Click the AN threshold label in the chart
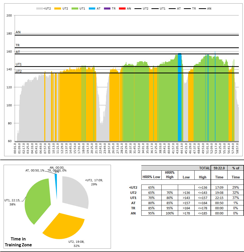 pyautogui.click(x=18, y=32)
